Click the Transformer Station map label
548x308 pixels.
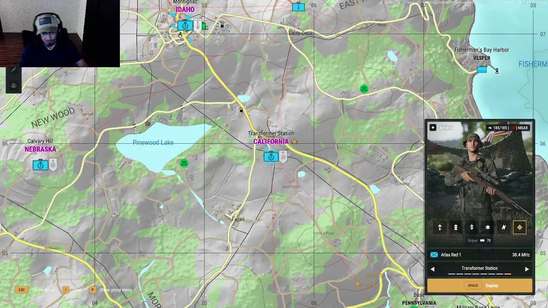point(271,134)
